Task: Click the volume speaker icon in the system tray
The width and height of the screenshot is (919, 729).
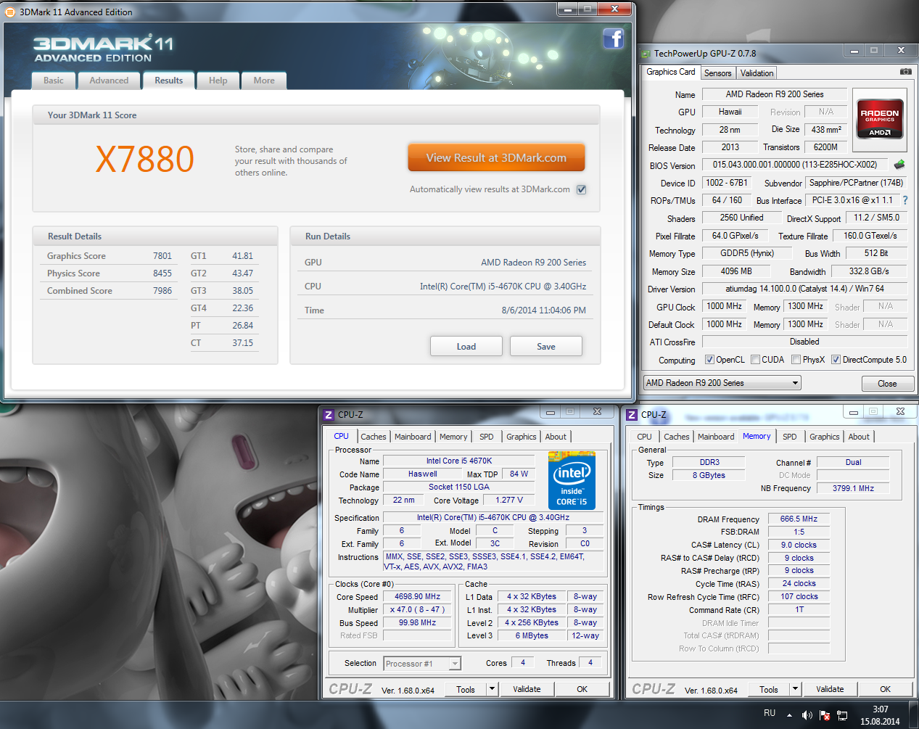Action: [x=807, y=715]
